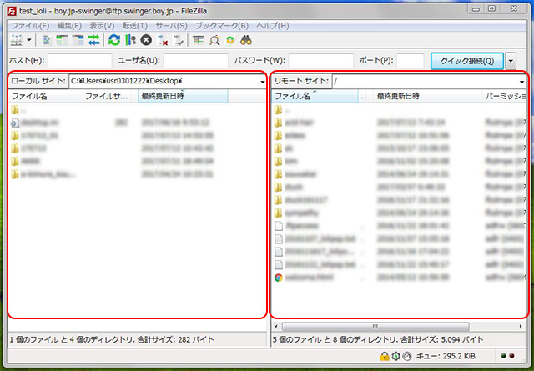Click the activity indicator dots in status bar
Screen dimensions: 534x371
pos(508,356)
